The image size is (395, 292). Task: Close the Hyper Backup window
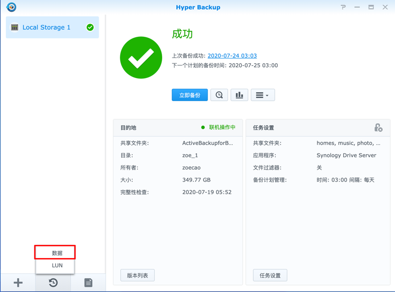[x=385, y=7]
